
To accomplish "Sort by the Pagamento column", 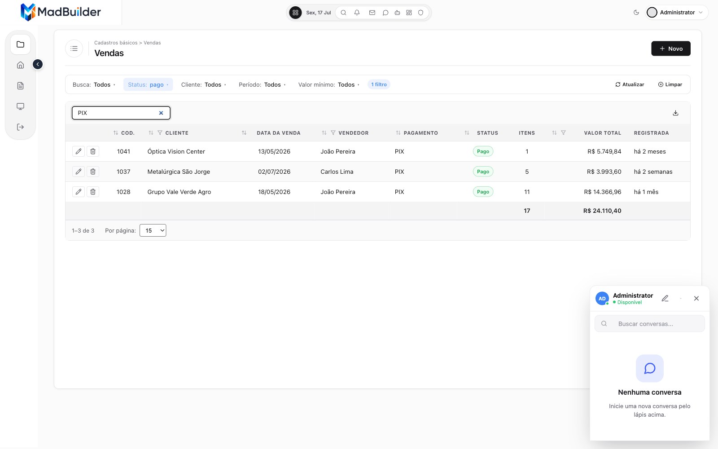I will point(398,133).
